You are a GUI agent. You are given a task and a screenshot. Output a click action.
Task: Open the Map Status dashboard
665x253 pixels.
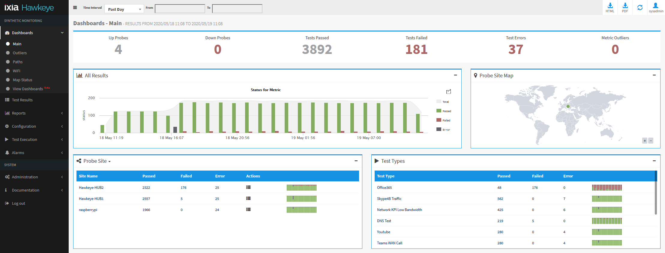click(22, 80)
